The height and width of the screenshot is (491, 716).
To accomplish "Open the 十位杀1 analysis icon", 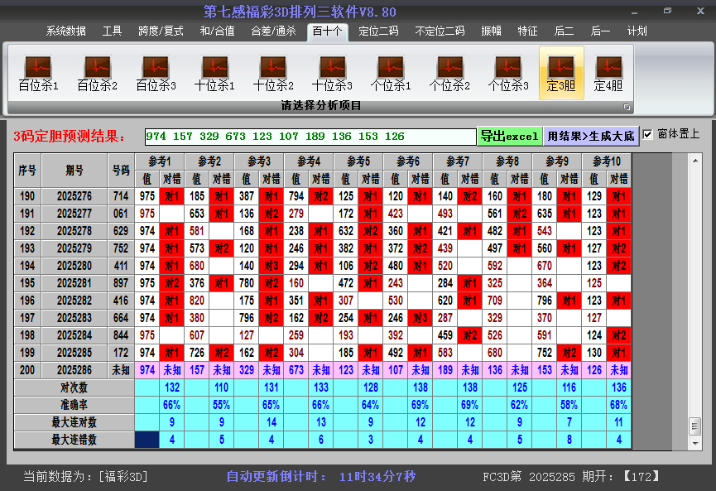I will tap(214, 74).
